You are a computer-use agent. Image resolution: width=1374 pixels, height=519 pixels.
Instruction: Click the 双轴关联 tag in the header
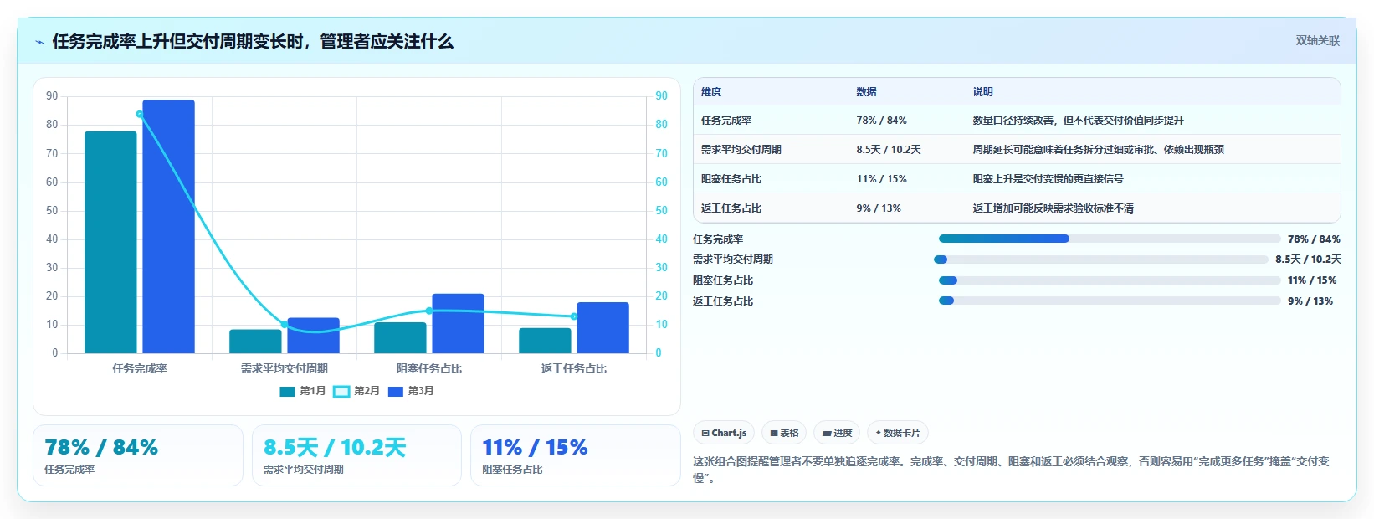pos(1317,40)
